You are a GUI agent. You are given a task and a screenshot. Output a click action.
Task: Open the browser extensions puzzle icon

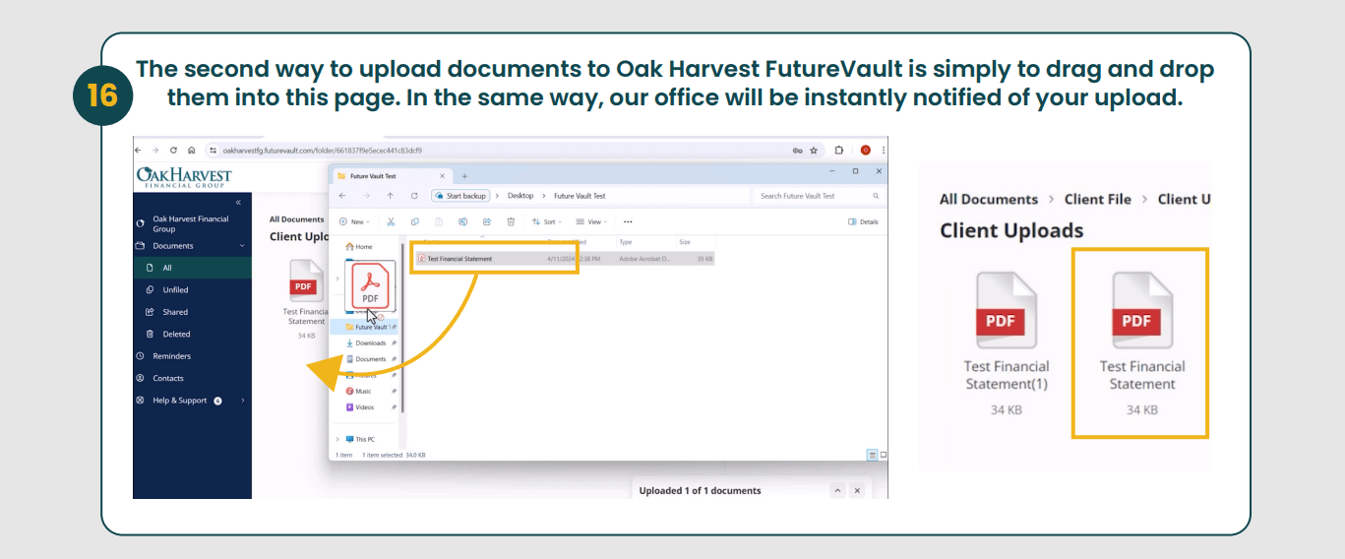click(x=839, y=151)
